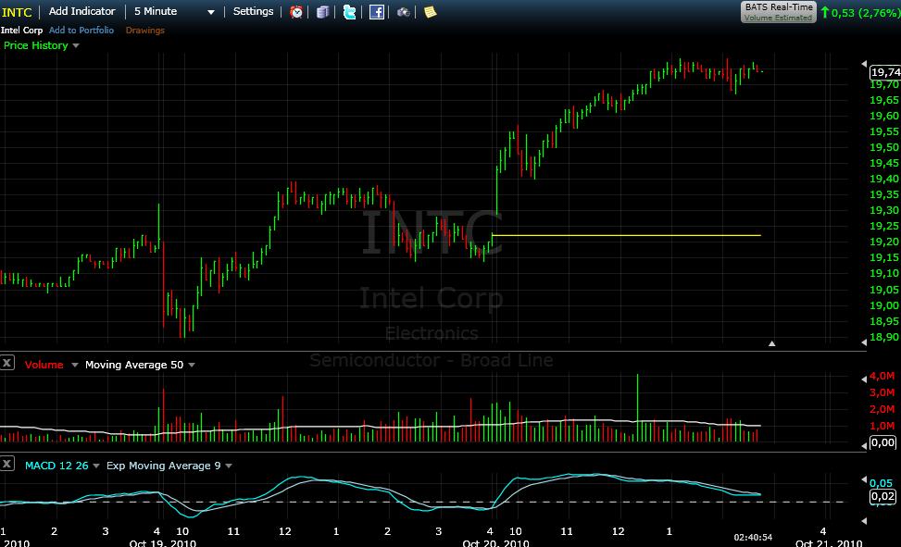Click the price axis bottom scale arrow
901x547 pixels.
[x=864, y=342]
